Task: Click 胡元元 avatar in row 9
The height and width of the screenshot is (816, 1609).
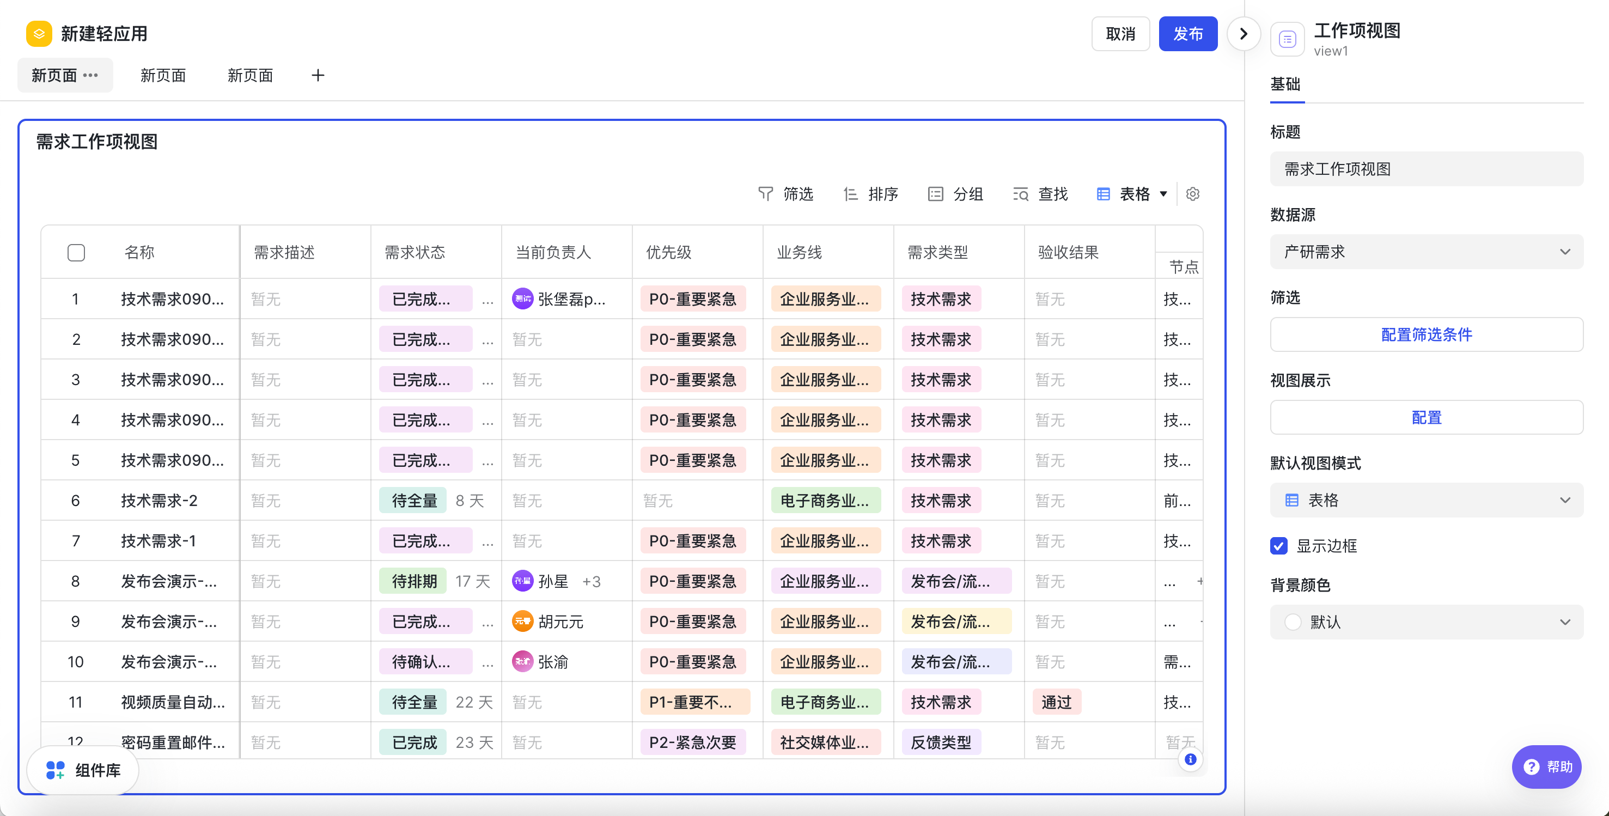Action: 522,621
